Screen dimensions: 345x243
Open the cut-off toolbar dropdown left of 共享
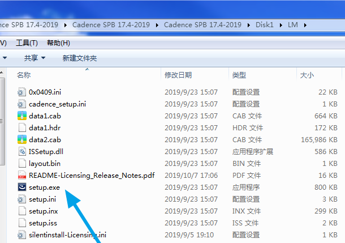(x=5, y=58)
